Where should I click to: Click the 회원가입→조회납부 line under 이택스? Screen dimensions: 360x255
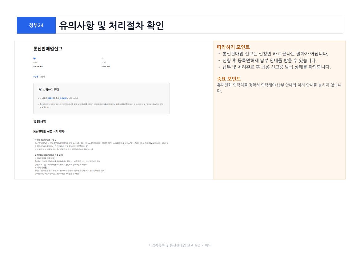57,174
